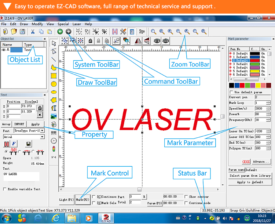Adjust the End TC stepper

point(268,142)
